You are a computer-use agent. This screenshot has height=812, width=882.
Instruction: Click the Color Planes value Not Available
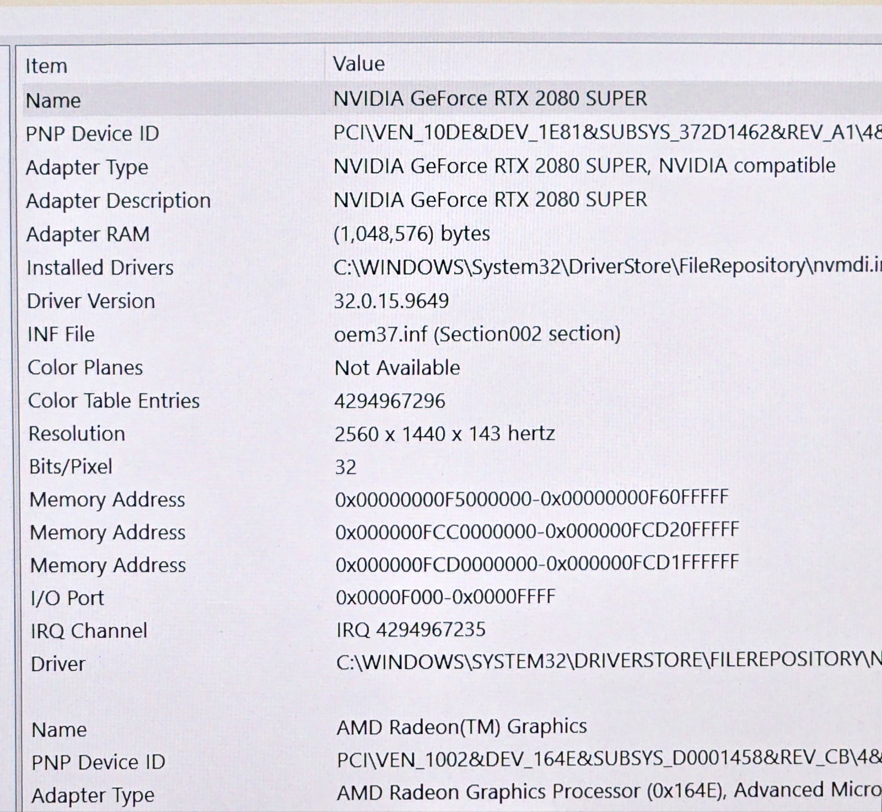397,368
